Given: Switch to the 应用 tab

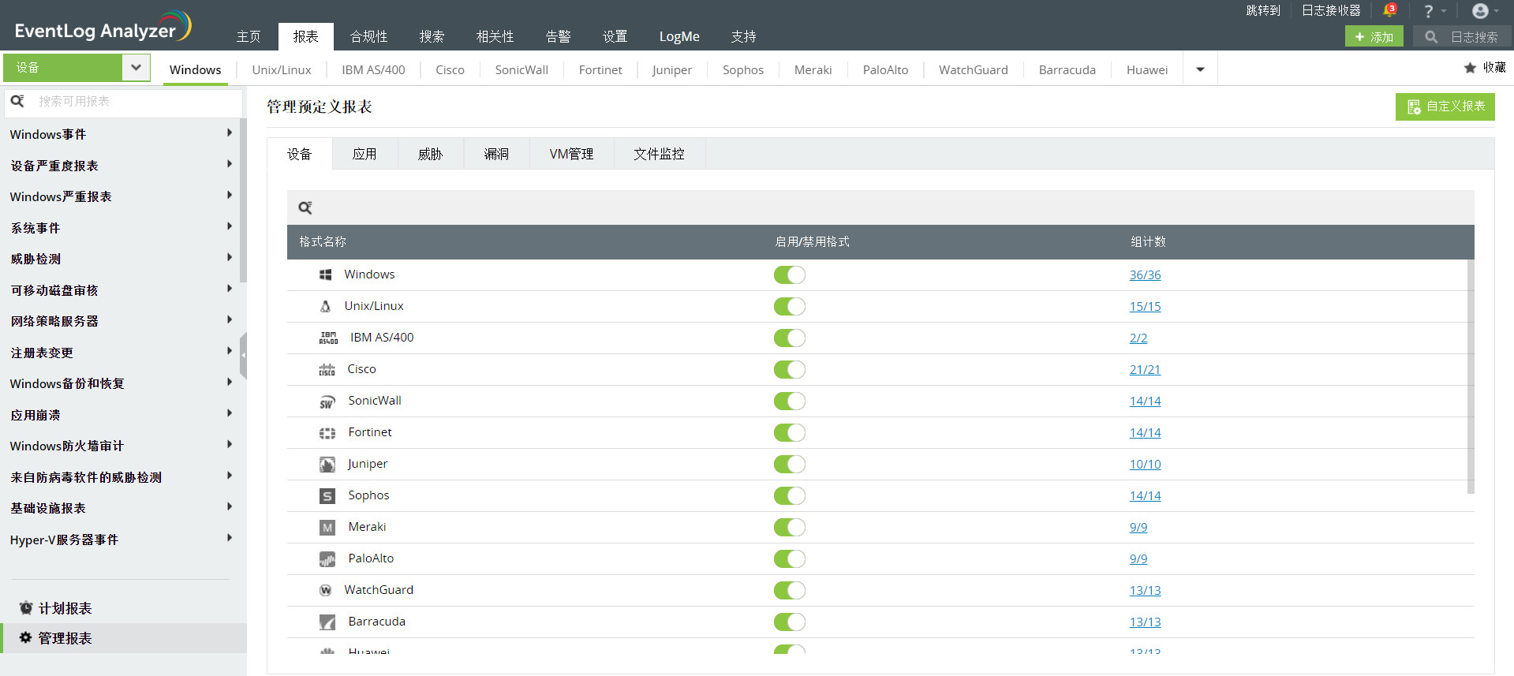Looking at the screenshot, I should point(364,154).
